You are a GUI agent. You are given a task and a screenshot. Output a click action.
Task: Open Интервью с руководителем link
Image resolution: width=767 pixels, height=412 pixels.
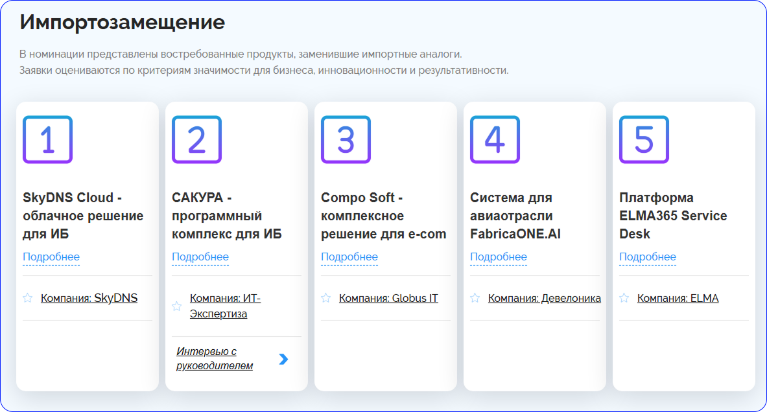[x=215, y=359]
